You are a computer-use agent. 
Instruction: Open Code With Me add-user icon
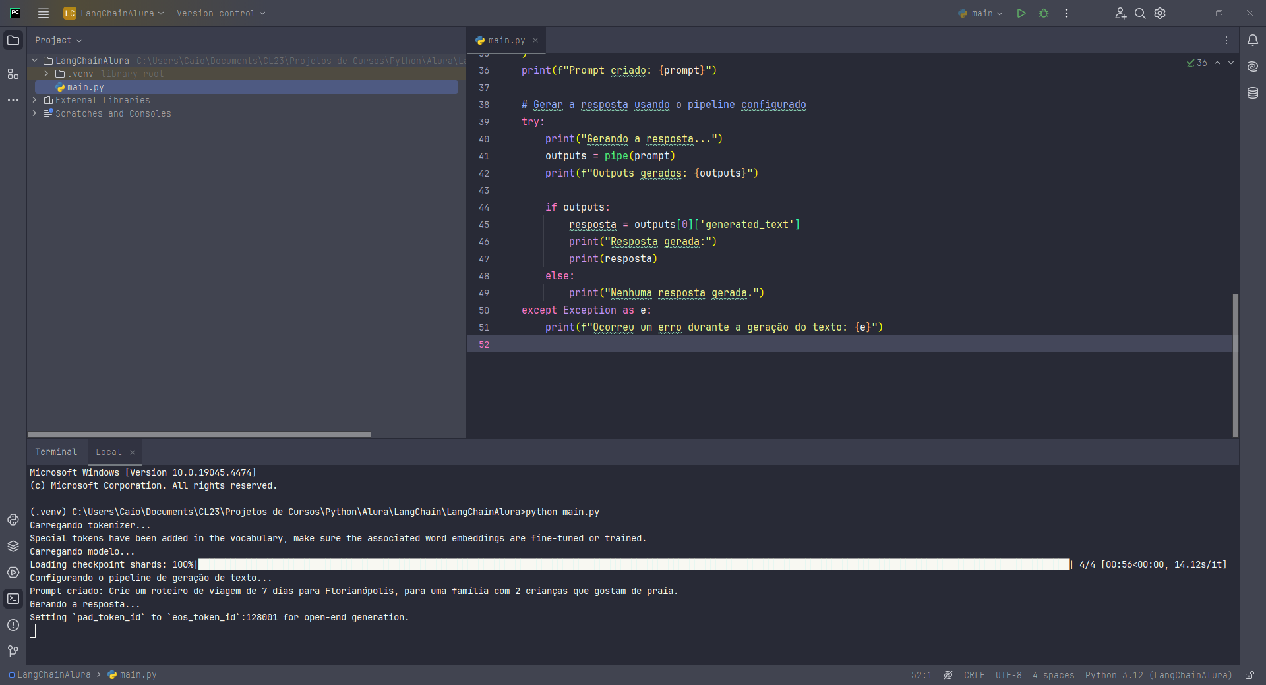[1120, 13]
